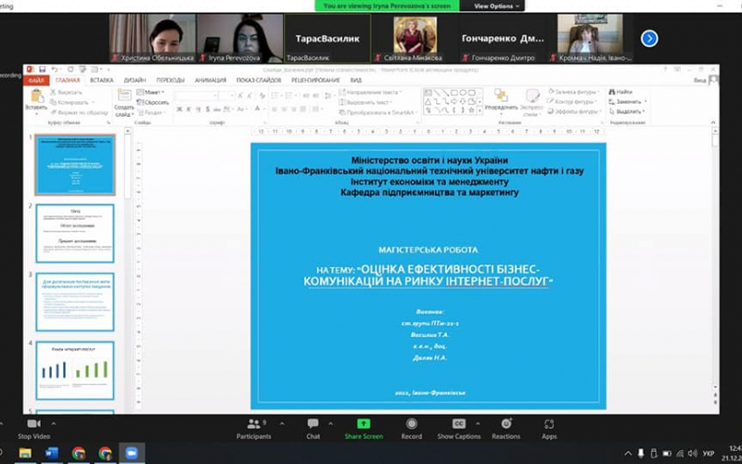Open Zoom Chat
The width and height of the screenshot is (742, 464).
(x=313, y=429)
